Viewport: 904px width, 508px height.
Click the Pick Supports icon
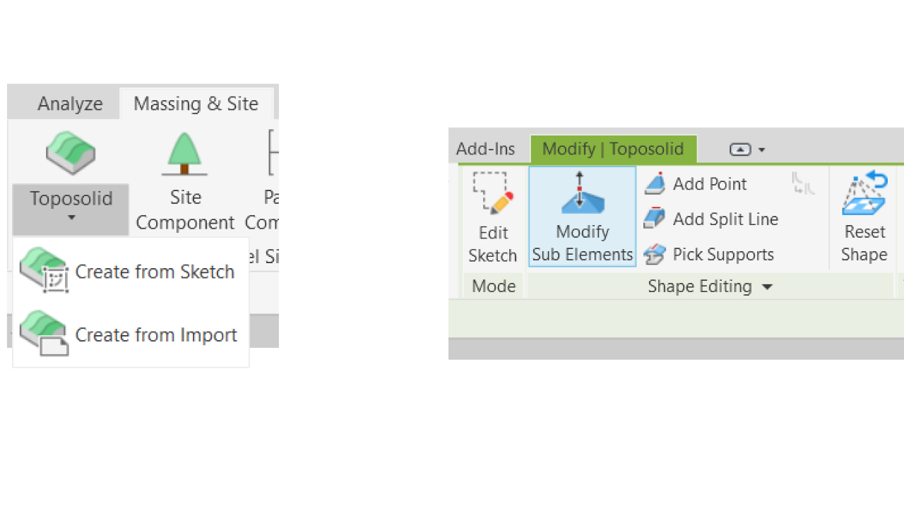click(x=655, y=254)
